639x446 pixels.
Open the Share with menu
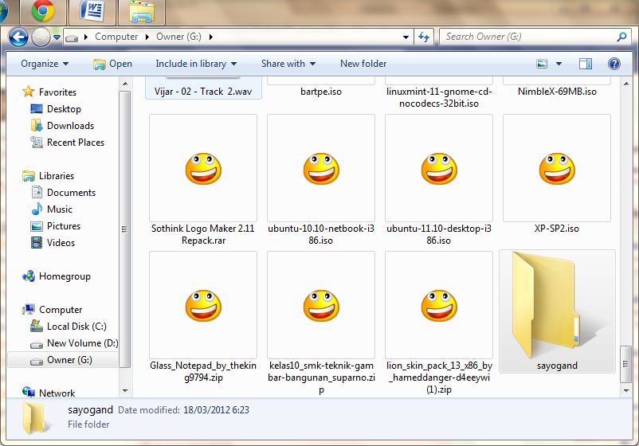288,64
